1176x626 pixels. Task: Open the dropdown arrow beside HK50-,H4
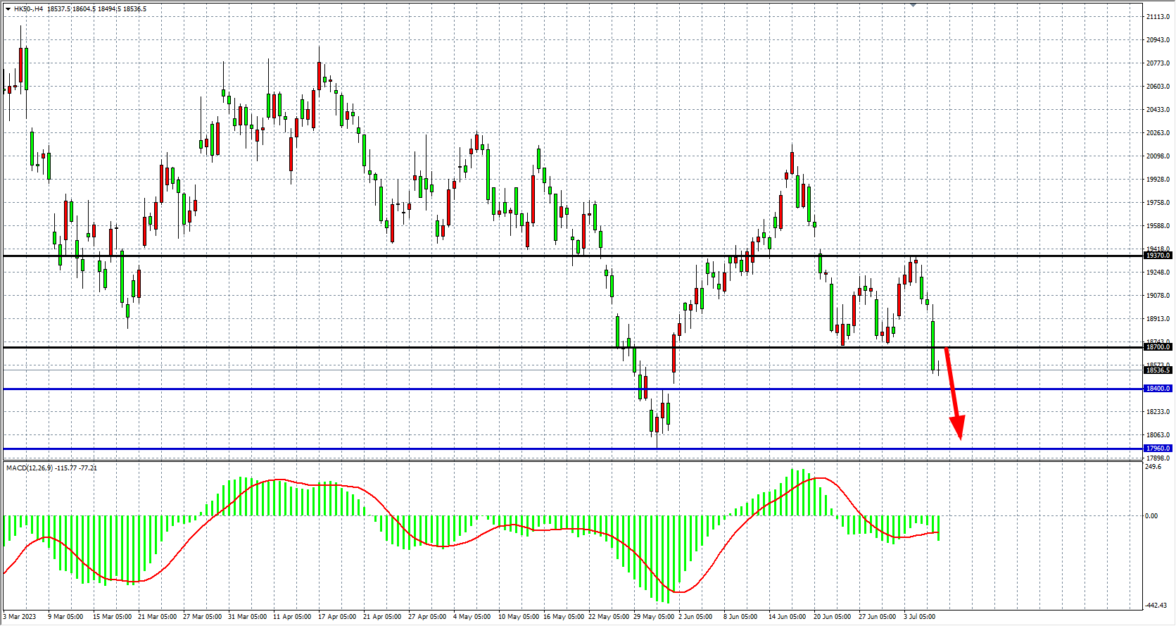8,9
